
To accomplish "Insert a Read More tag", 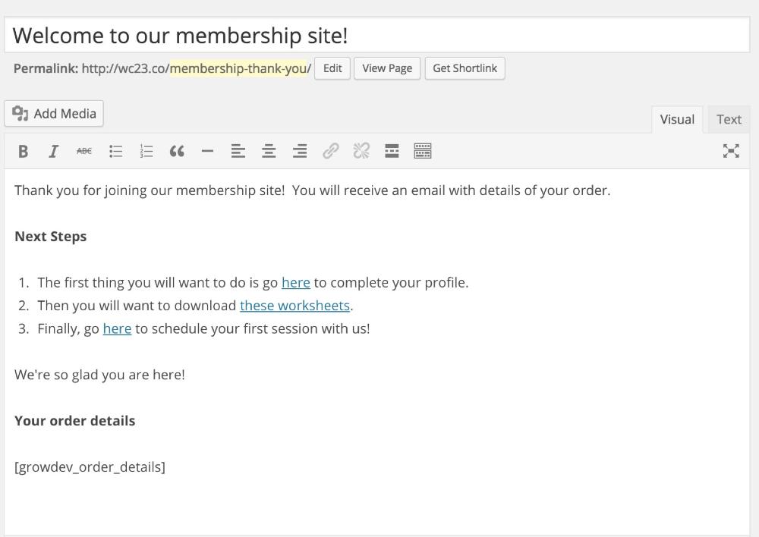I will click(392, 152).
